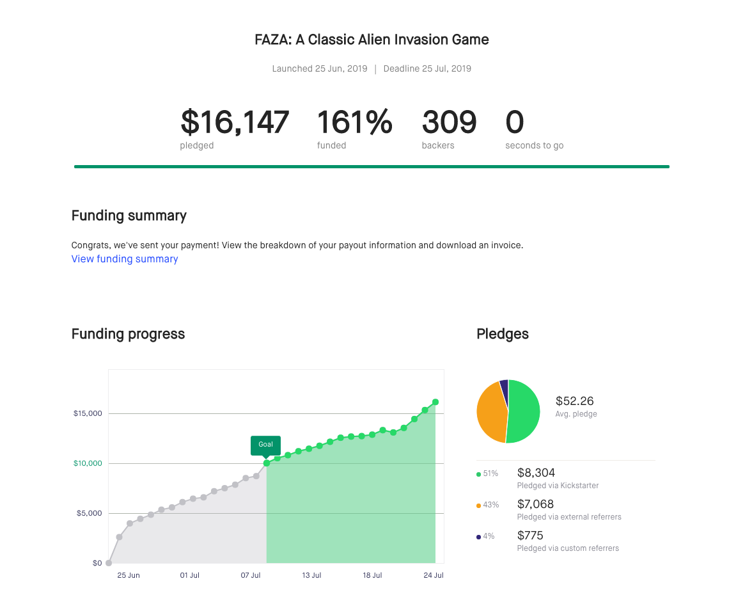Click the orange 43% legend dot
Viewport: 729px width, 604px height.
pyautogui.click(x=479, y=505)
